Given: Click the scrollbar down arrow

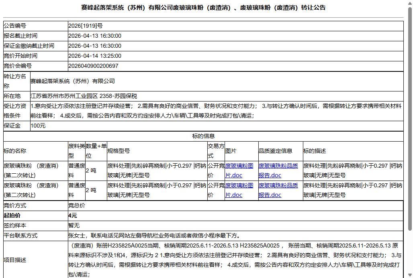Looking at the screenshot, I should point(409,274).
